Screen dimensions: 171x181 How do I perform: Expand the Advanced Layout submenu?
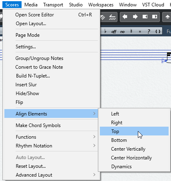coord(51,175)
